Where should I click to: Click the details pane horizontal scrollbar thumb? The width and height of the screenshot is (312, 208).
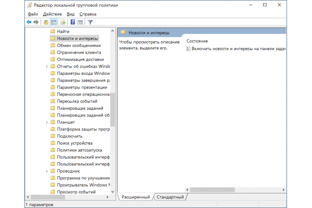(213, 190)
